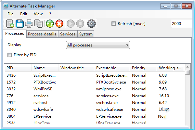The height and width of the screenshot is (130, 195).
Task: Enable the Refresh [msec] checkbox
Action: 113,23
